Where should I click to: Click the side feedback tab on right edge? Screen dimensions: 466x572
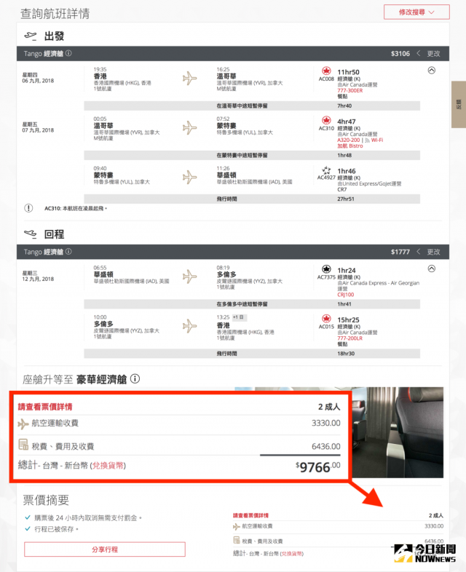tap(459, 104)
